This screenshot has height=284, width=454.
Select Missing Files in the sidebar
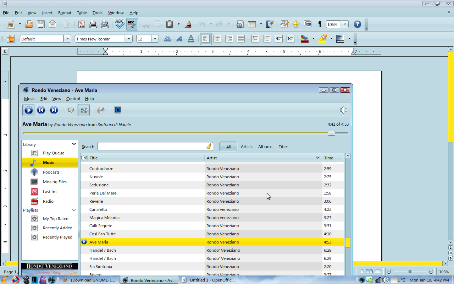pyautogui.click(x=50, y=182)
